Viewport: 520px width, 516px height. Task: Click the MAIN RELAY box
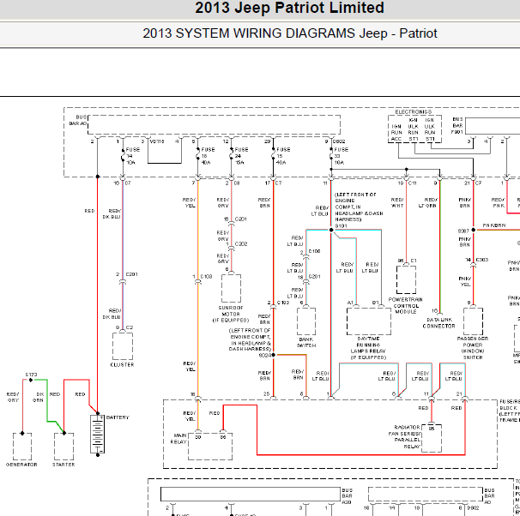210,447
